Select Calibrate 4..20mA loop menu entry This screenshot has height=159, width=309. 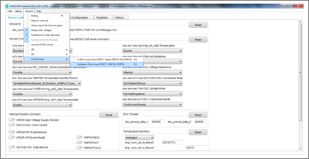click(x=107, y=64)
